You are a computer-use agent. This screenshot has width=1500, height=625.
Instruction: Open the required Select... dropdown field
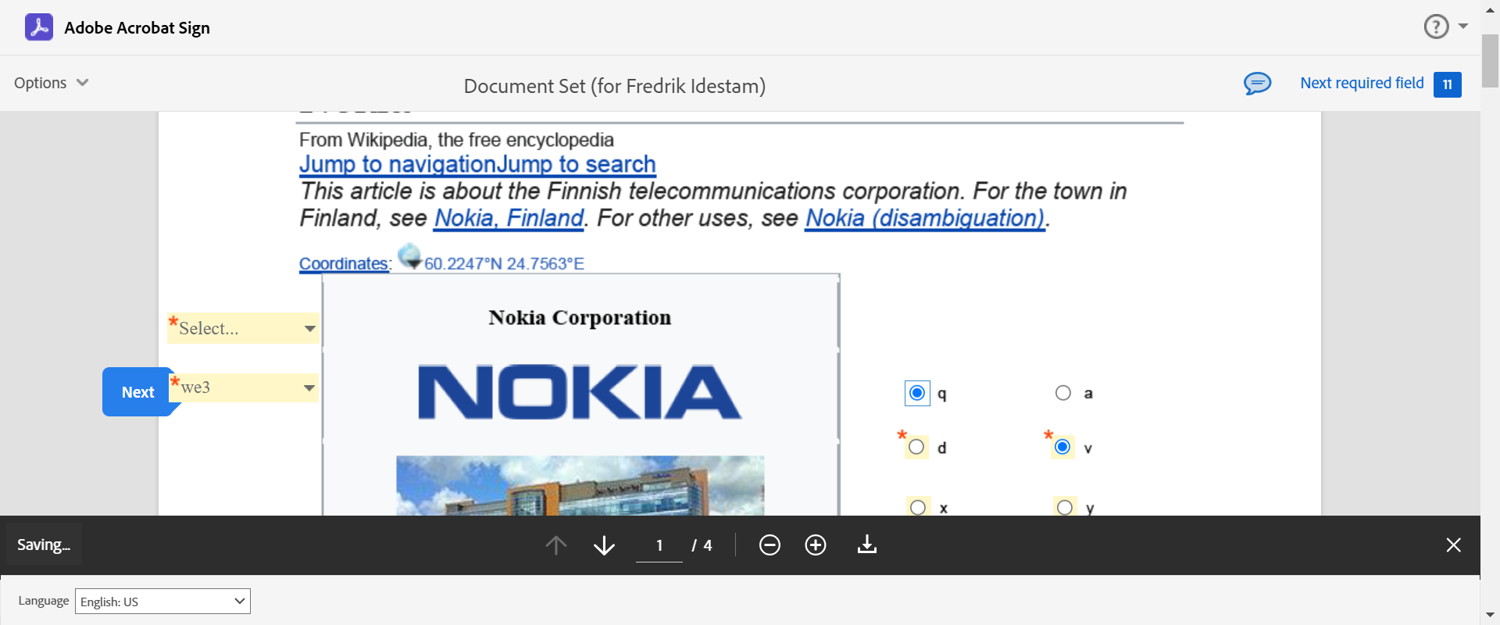click(244, 329)
